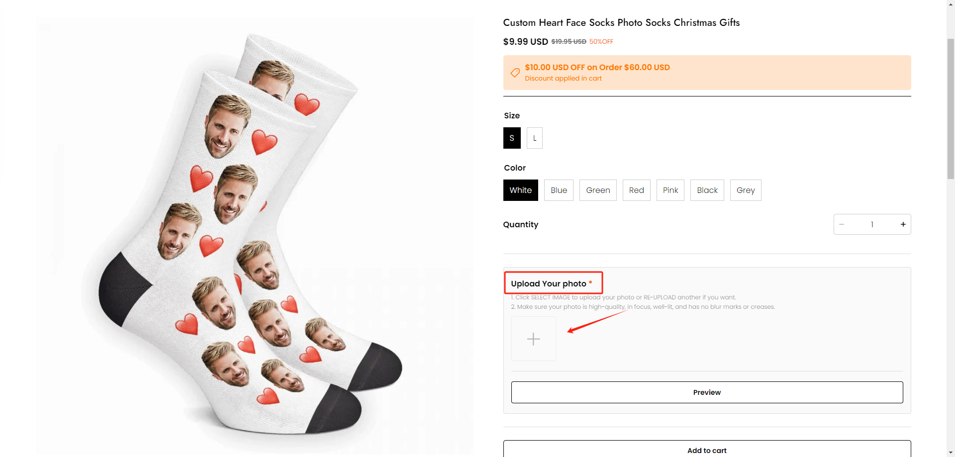The width and height of the screenshot is (955, 457).
Task: Choose the White color option
Action: click(x=520, y=190)
